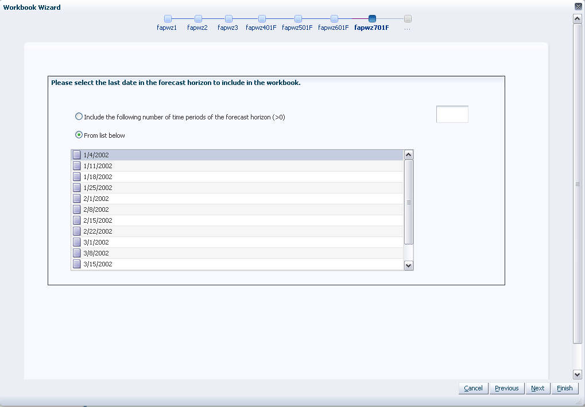Image resolution: width=585 pixels, height=407 pixels.
Task: Click the Next button
Action: tap(537, 388)
